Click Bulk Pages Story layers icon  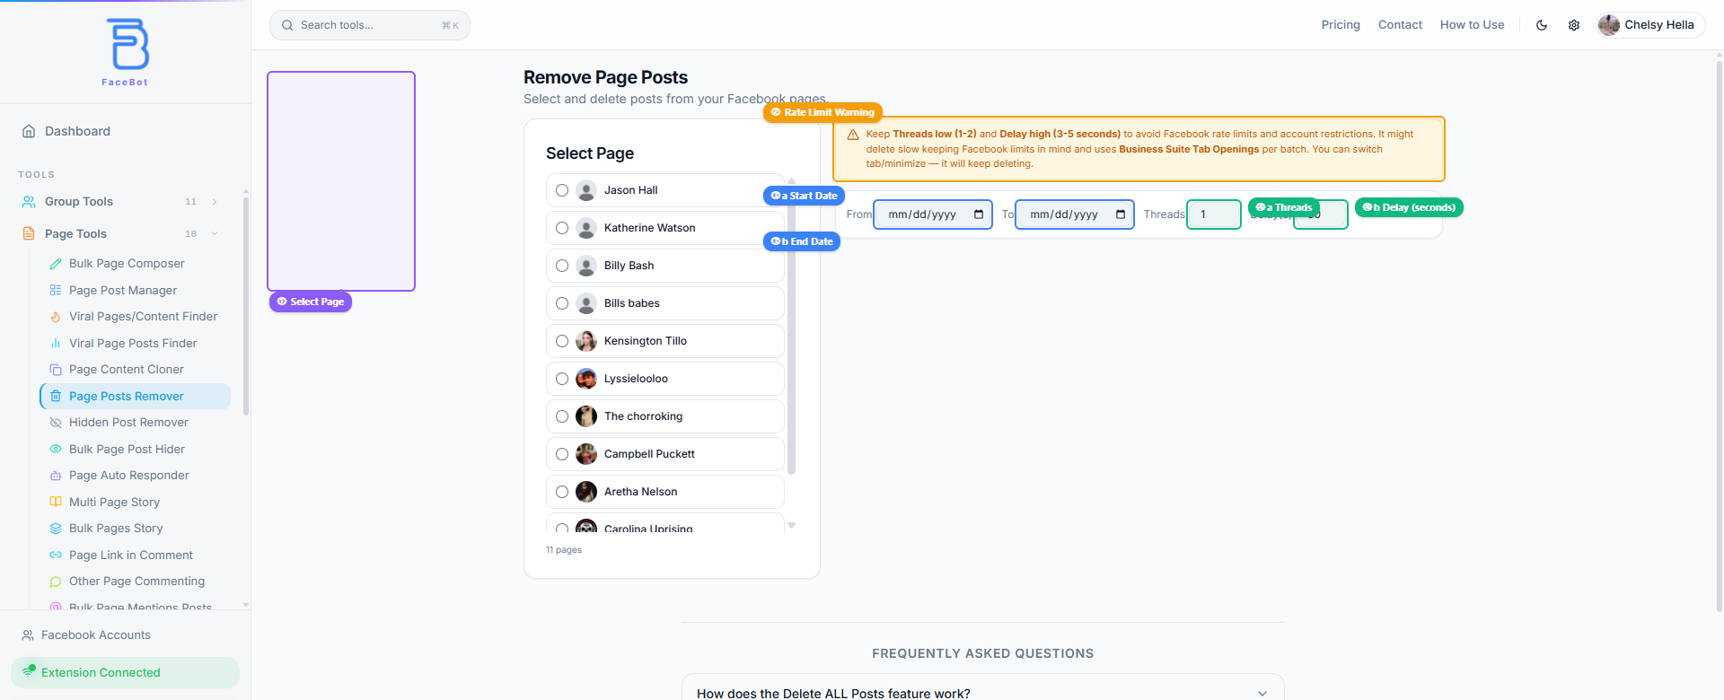point(56,529)
